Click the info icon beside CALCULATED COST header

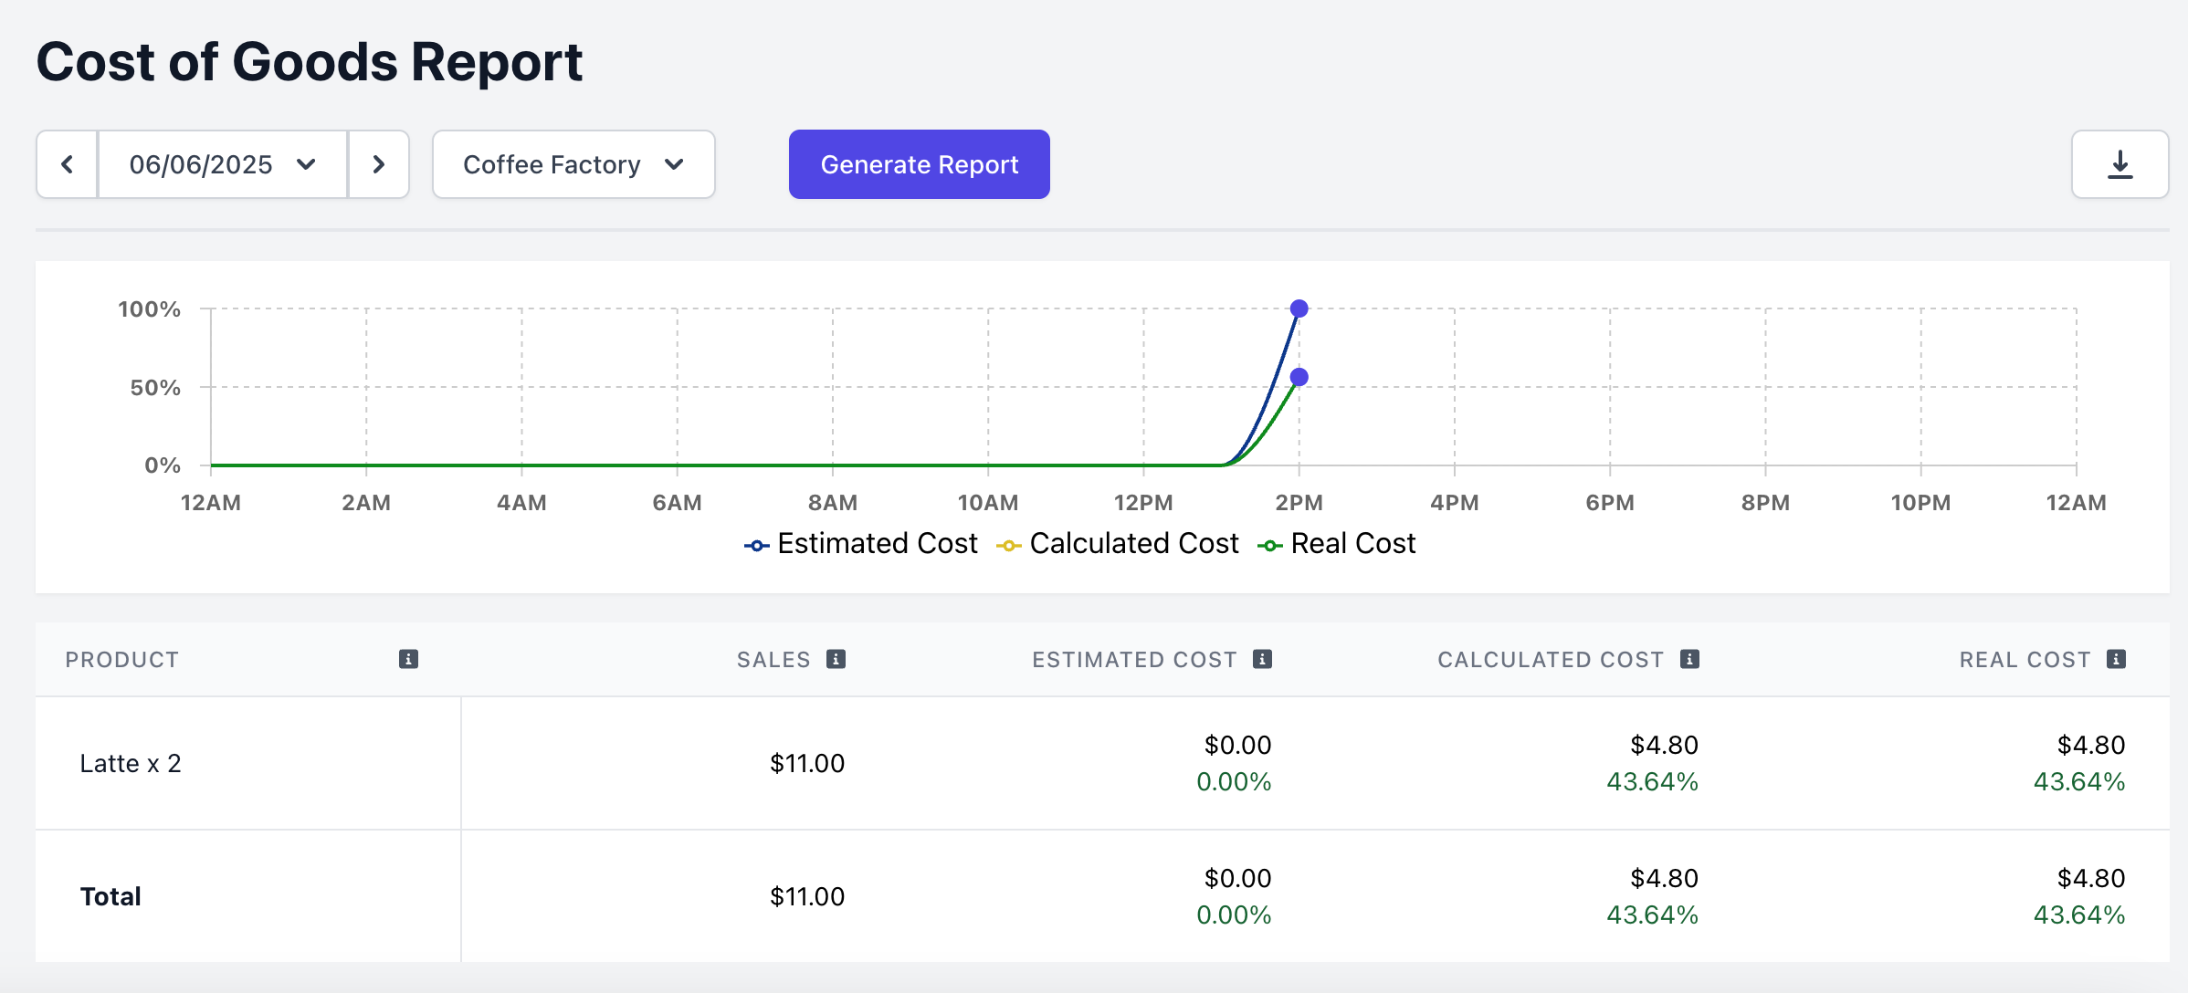tap(1689, 659)
